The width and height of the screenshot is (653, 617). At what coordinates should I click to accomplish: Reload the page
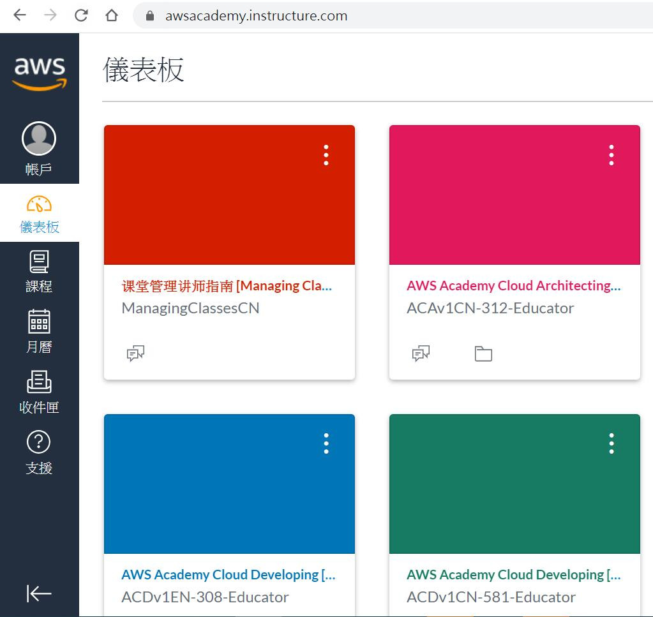81,15
